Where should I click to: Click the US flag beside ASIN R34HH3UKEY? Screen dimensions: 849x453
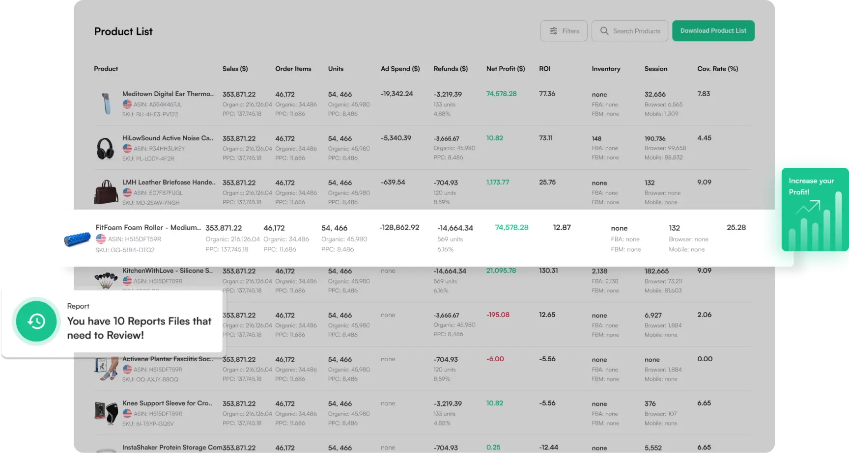point(127,149)
